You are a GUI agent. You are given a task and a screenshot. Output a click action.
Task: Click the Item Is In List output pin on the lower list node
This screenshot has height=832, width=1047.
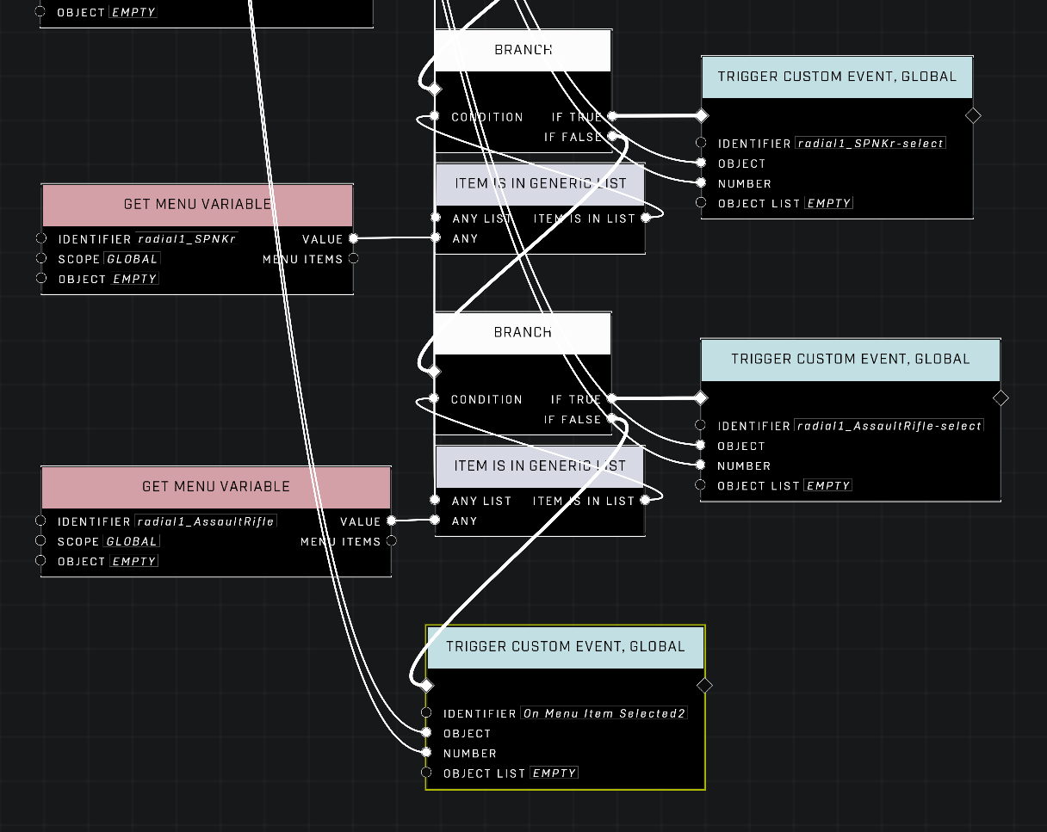(645, 500)
